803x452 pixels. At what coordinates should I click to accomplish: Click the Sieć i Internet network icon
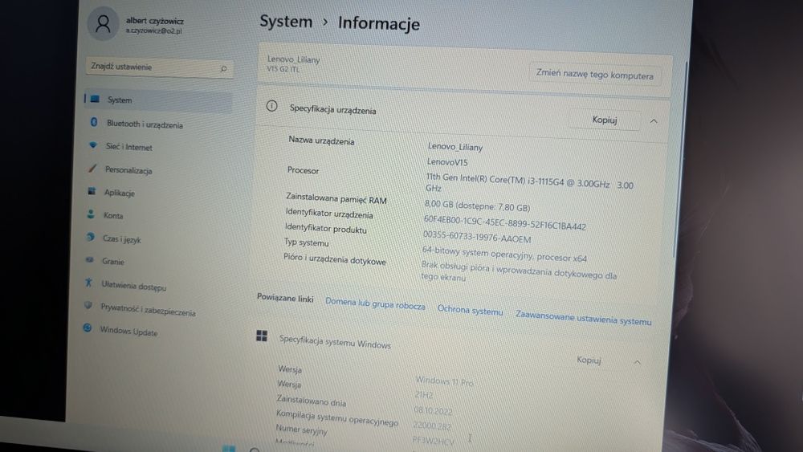[92, 145]
